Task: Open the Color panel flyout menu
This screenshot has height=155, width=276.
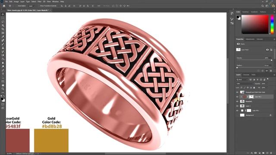Action: (x=274, y=12)
